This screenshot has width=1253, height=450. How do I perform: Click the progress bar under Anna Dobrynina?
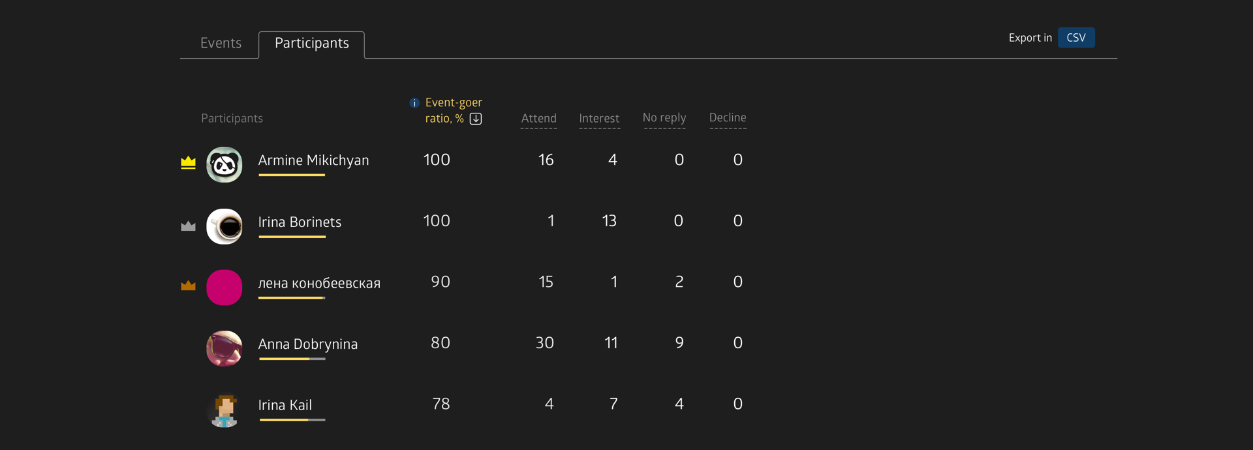(x=292, y=359)
